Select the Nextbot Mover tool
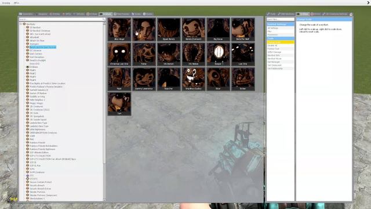 (x=281, y=59)
